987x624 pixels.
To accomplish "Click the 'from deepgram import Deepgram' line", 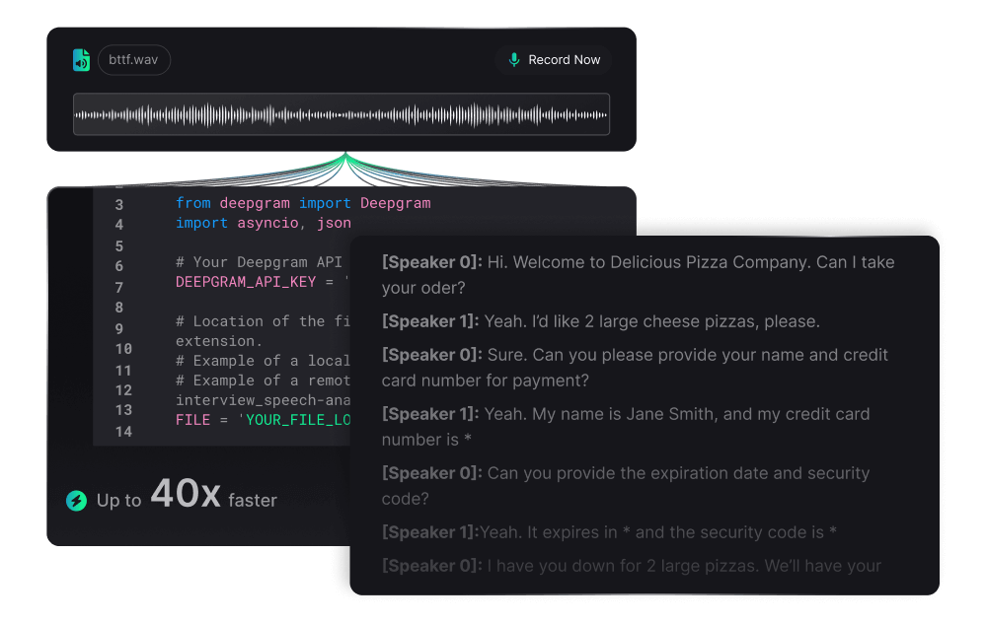I will click(x=303, y=203).
